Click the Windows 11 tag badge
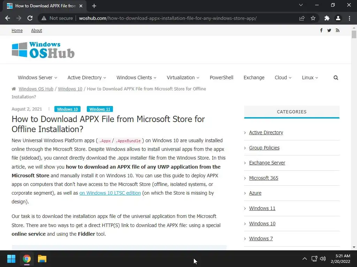 [100, 109]
